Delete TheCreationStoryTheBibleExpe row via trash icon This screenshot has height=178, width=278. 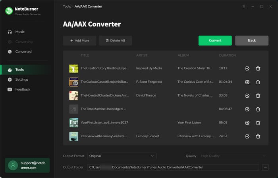258,68
